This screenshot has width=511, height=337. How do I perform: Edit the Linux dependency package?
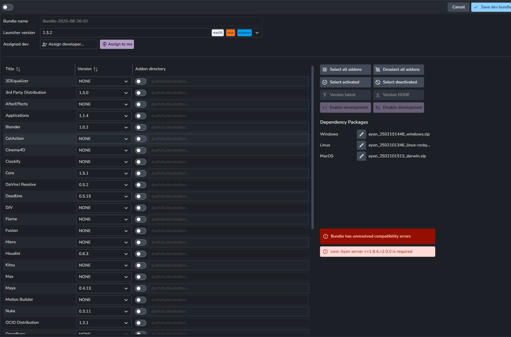pos(361,145)
